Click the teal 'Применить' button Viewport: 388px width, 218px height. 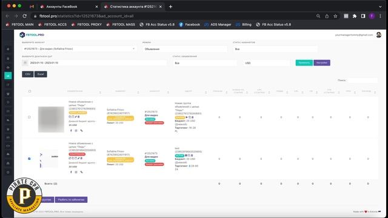304,63
